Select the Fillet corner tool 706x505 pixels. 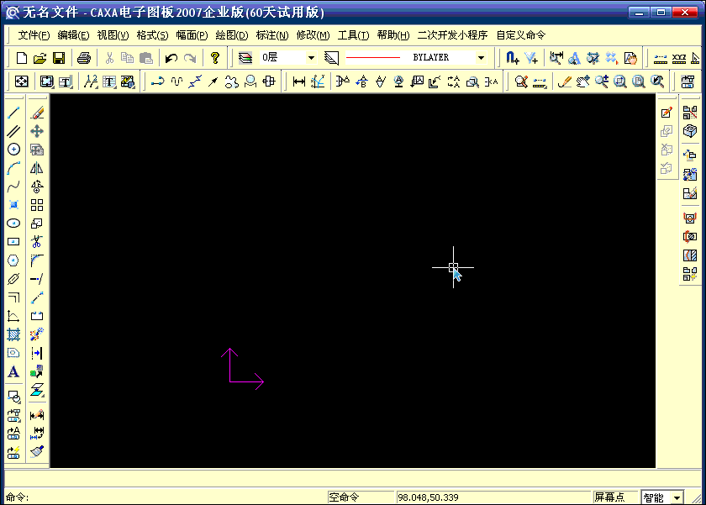pyautogui.click(x=37, y=260)
